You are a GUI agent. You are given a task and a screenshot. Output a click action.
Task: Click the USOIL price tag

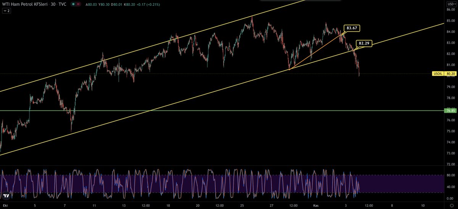click(x=438, y=73)
